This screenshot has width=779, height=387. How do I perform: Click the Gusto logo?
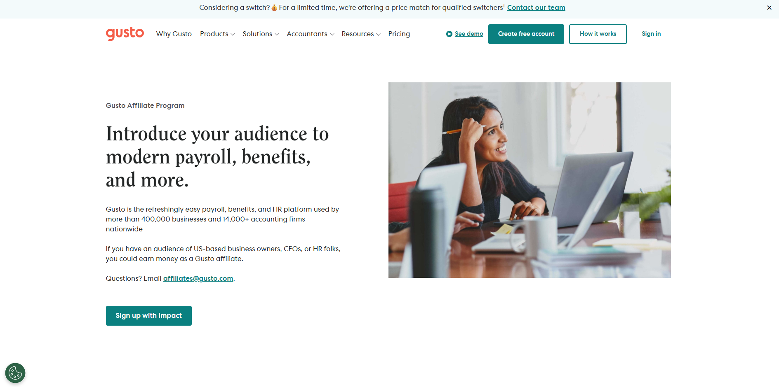tap(125, 33)
